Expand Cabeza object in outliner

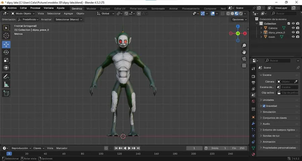261,28
